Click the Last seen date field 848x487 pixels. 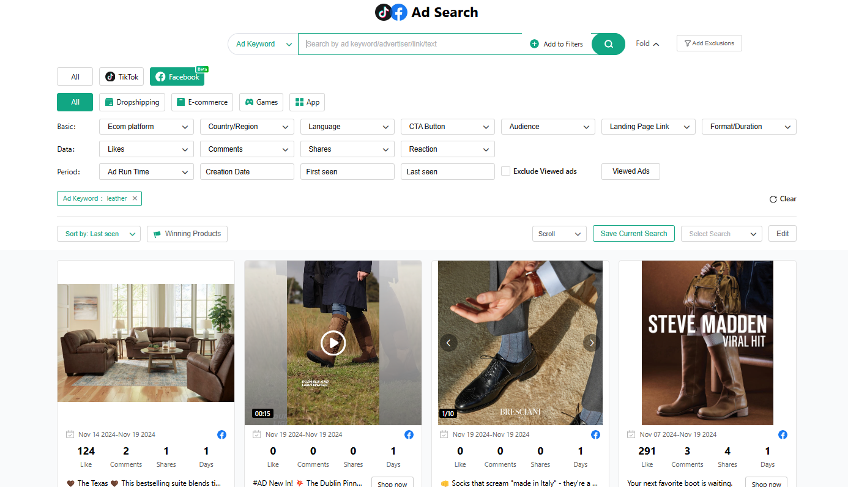[448, 172]
